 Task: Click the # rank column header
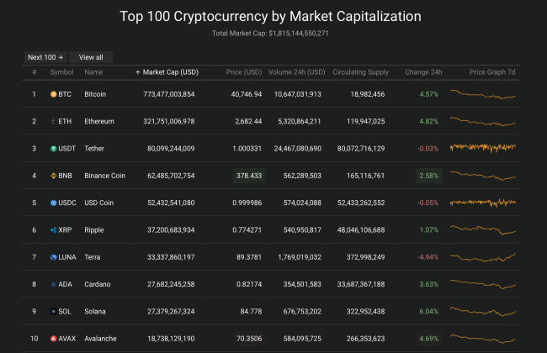tap(35, 72)
